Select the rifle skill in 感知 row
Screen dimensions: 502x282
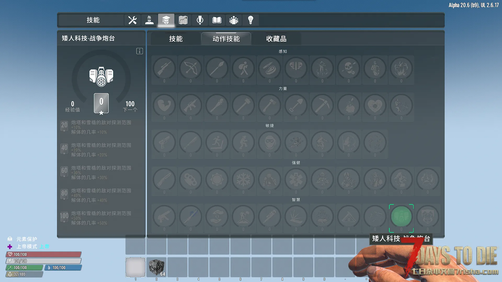click(164, 69)
